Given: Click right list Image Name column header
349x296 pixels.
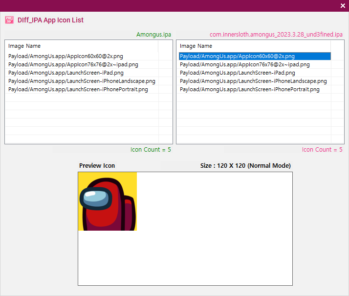Looking at the screenshot, I should coord(254,46).
